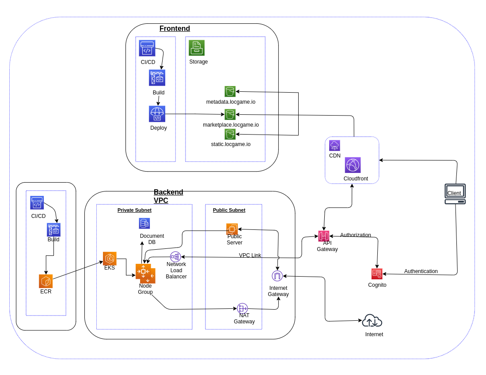Click the CDN icon

(334, 146)
